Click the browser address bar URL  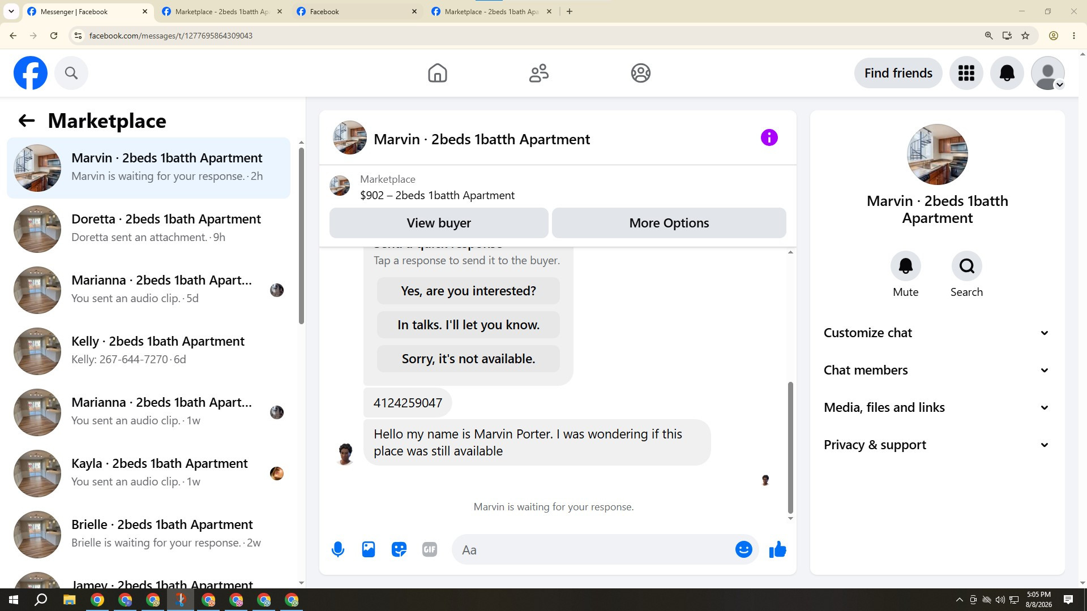(x=171, y=36)
